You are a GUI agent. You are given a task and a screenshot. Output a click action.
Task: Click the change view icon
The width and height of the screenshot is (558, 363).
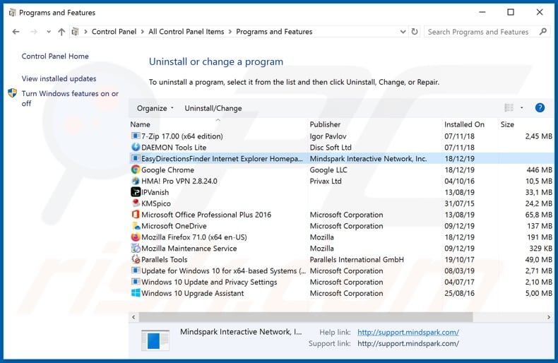tap(509, 107)
